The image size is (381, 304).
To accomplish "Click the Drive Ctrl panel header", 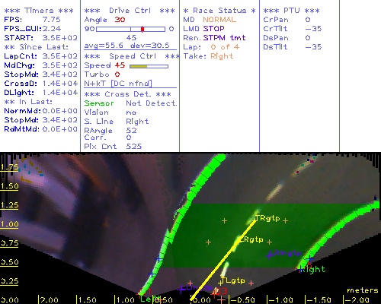I will [130, 11].
